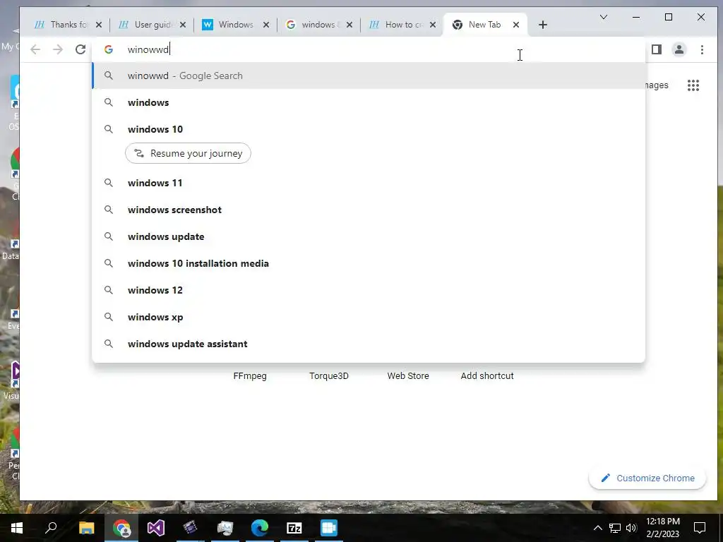Choose the 'windows 10' suggestion
This screenshot has height=542, width=723.
coord(369,129)
